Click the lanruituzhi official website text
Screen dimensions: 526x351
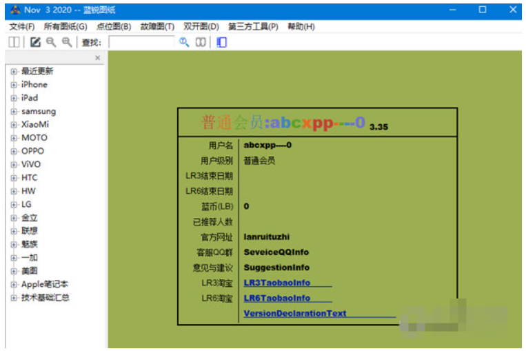(x=267, y=237)
